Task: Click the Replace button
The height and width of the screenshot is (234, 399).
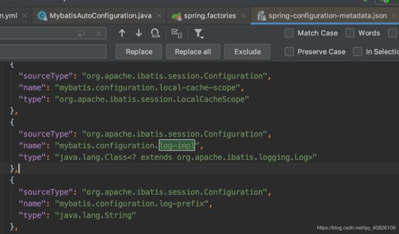Action: tap(139, 52)
